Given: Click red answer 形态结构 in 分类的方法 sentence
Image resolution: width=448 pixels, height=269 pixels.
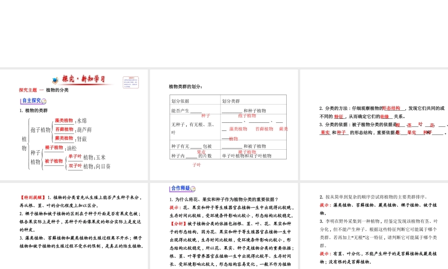Looking at the screenshot, I should pos(392,108).
